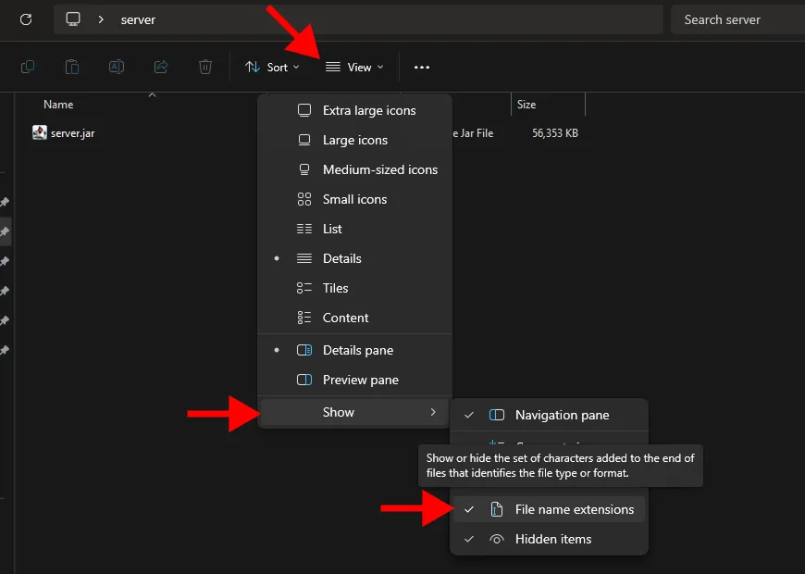Click the Delete trash icon

click(205, 67)
